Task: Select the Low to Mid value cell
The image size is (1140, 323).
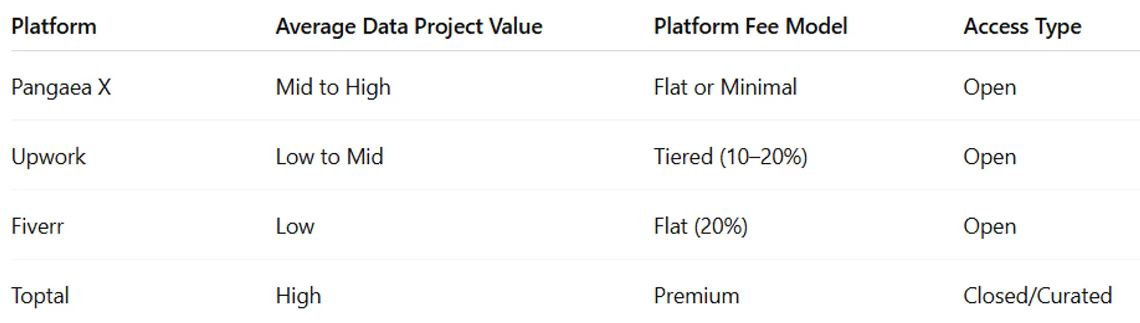Action: pos(330,157)
